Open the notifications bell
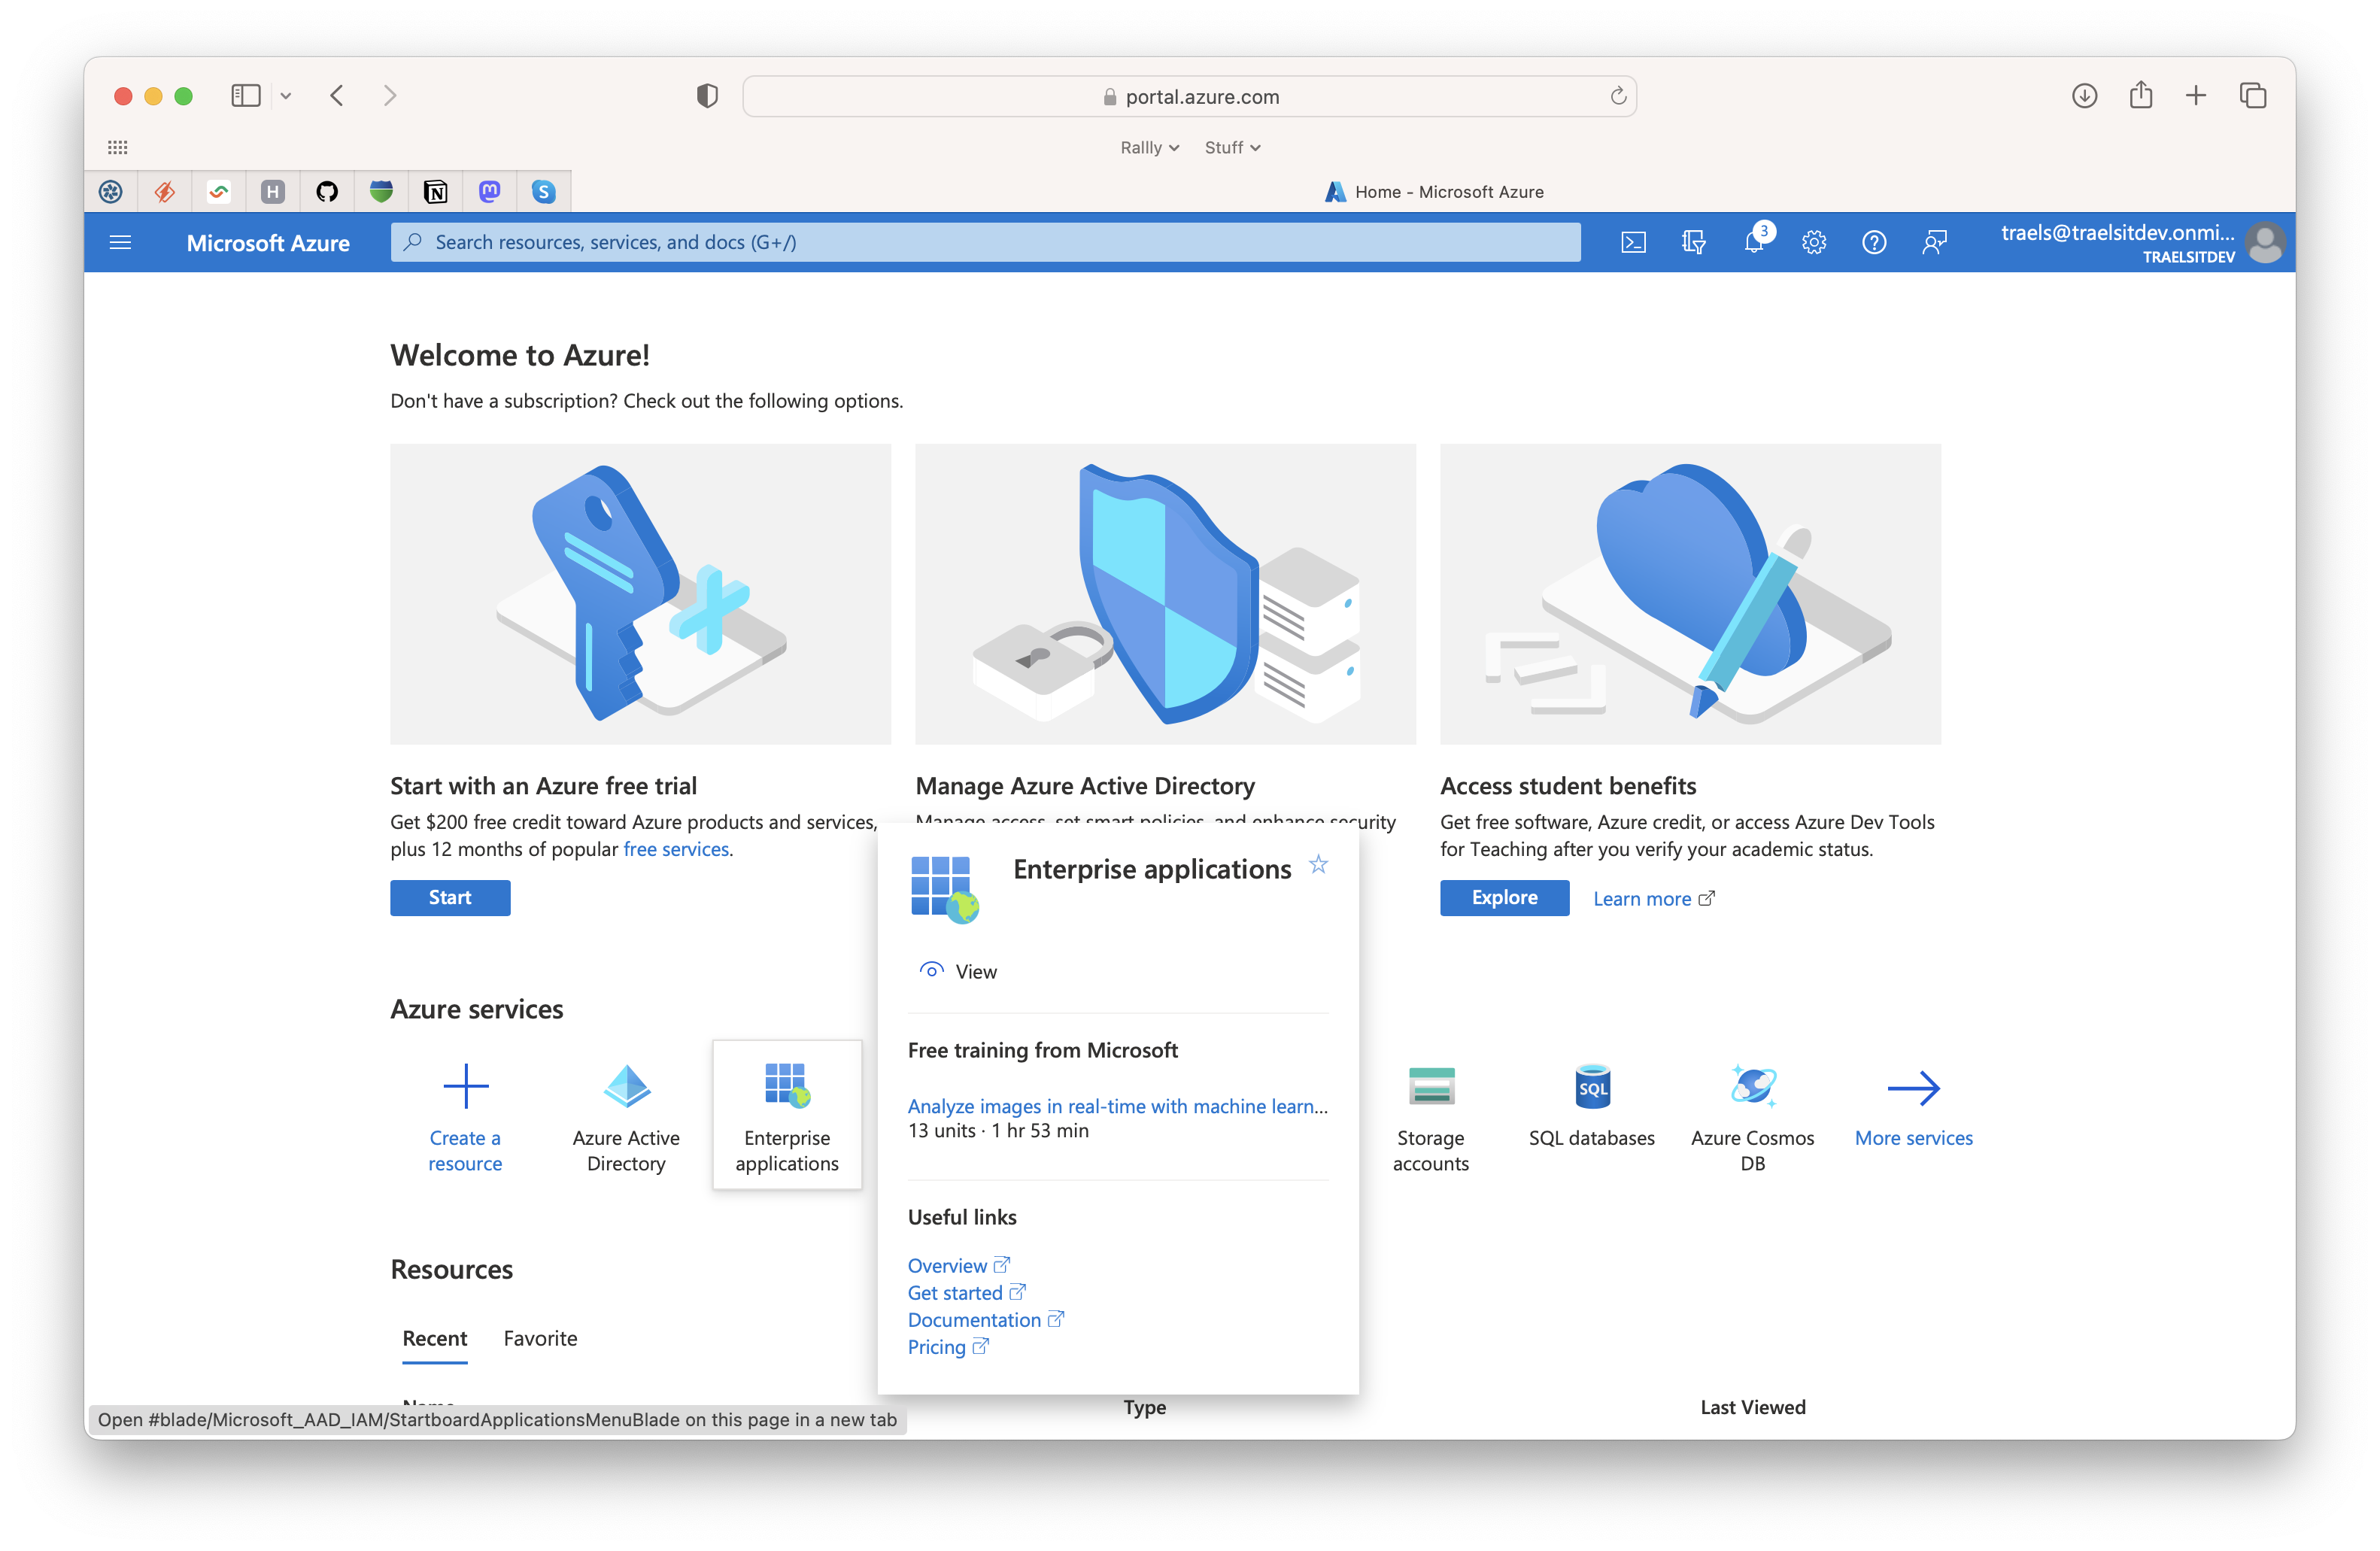 pos(1755,242)
